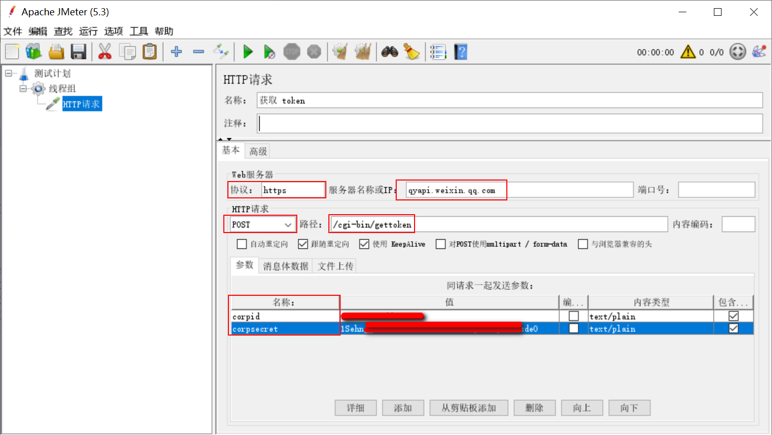
Task: Click Start no pauses icon
Action: click(x=269, y=52)
